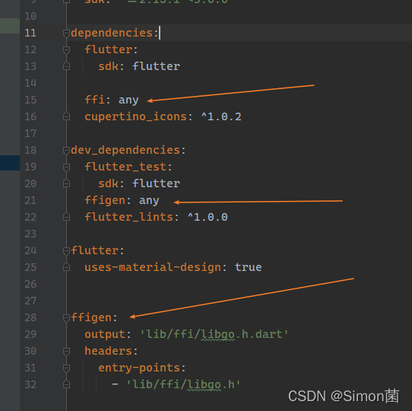Screen dimensions: 412x411
Task: Place cursor on 'ffi: any' value
Action: tap(128, 100)
